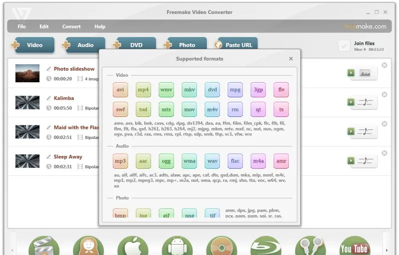Open the Kalimba thumbnail

(x=27, y=103)
